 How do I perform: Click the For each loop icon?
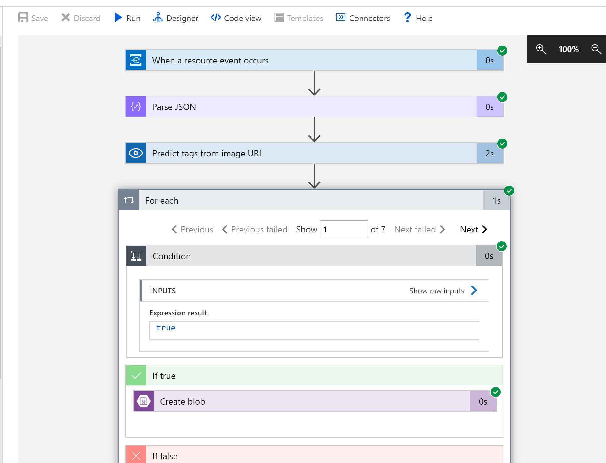129,200
